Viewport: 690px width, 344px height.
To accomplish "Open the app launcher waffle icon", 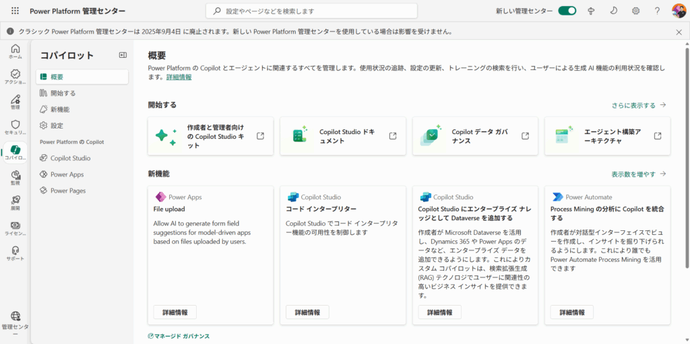I will pos(15,11).
